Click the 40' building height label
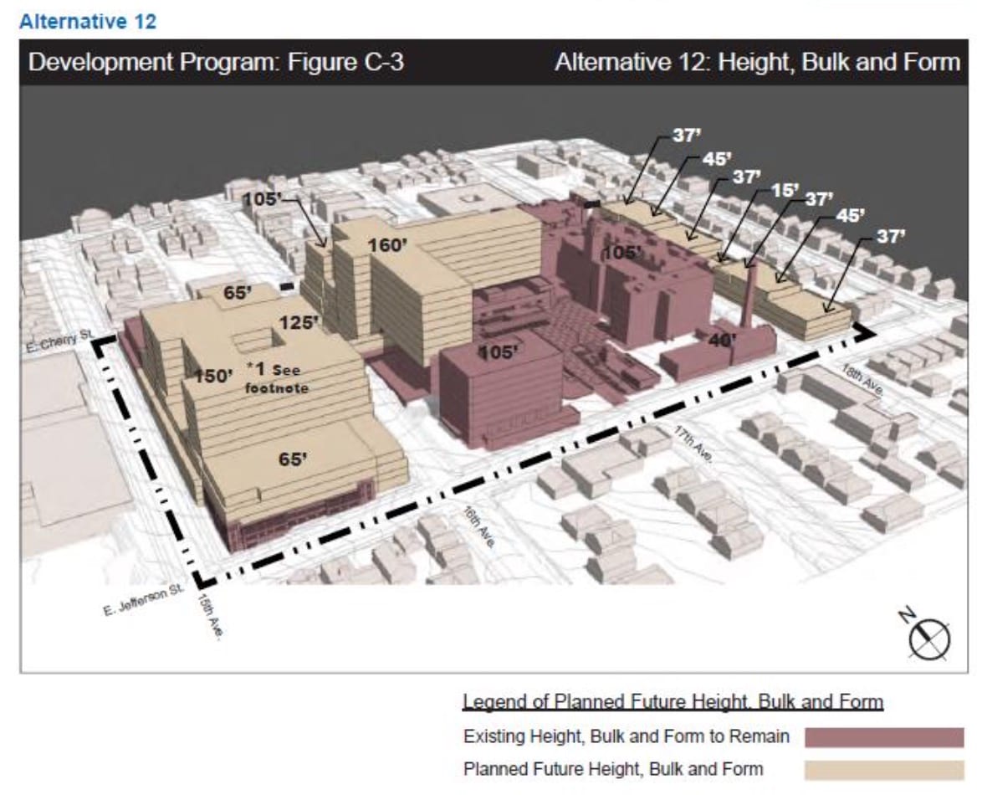 click(x=723, y=340)
